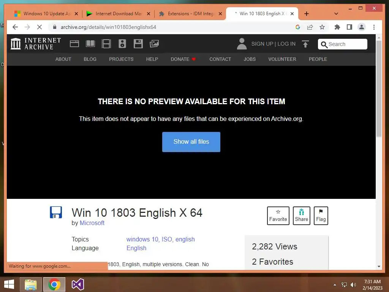Open the Chrome three-dot menu

[x=374, y=27]
